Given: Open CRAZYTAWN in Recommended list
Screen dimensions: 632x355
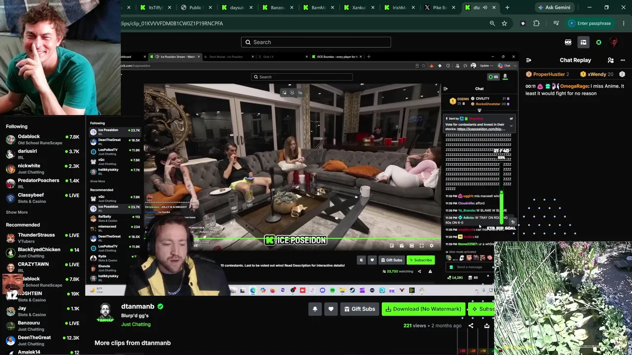Looking at the screenshot, I should pyautogui.click(x=42, y=267).
